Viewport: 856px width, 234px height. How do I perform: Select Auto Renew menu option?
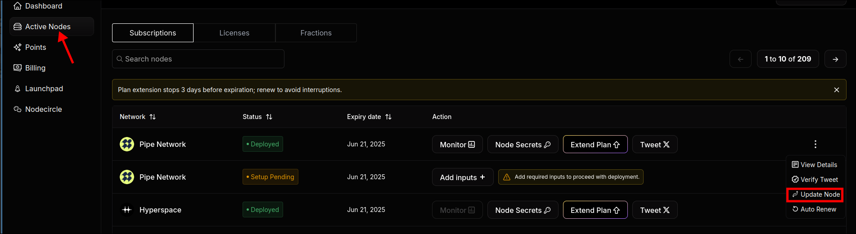tap(815, 209)
